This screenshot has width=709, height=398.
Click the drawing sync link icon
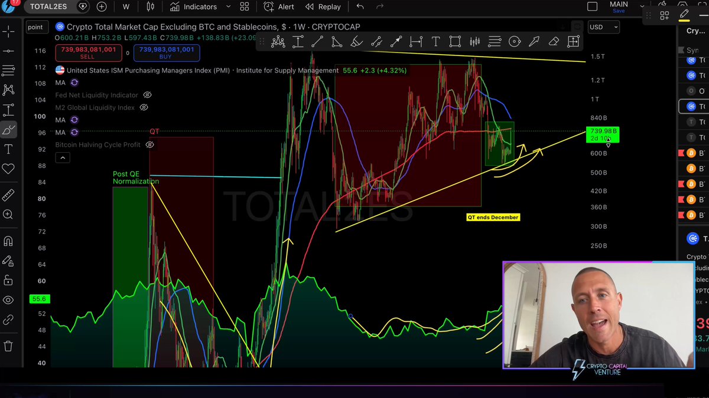pyautogui.click(x=8, y=320)
